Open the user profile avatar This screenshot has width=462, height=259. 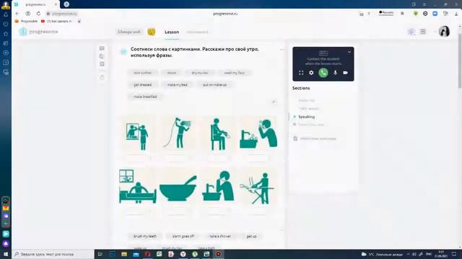tap(444, 32)
